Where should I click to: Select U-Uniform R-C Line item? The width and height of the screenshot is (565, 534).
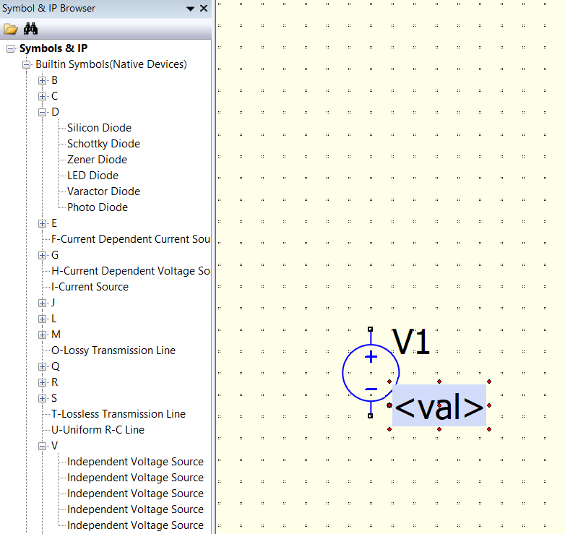(x=98, y=430)
